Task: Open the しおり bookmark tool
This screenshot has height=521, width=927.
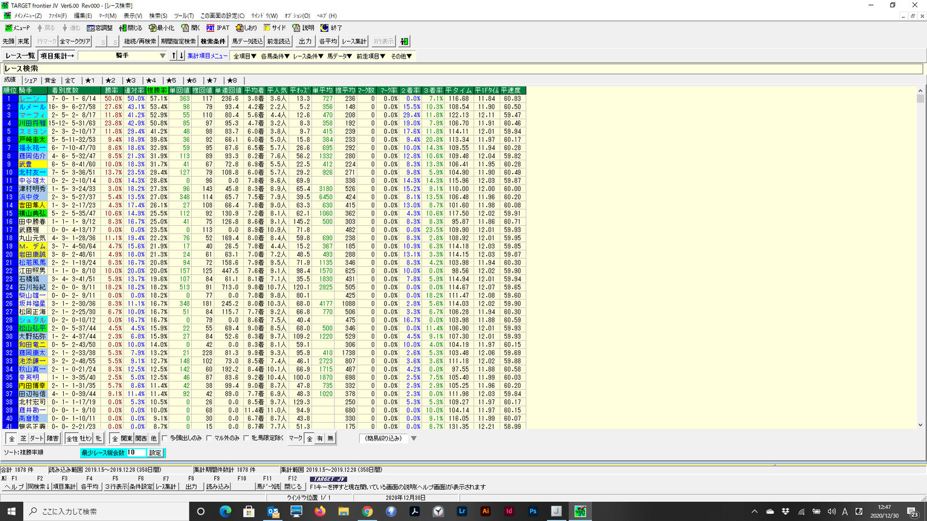Action: (246, 28)
